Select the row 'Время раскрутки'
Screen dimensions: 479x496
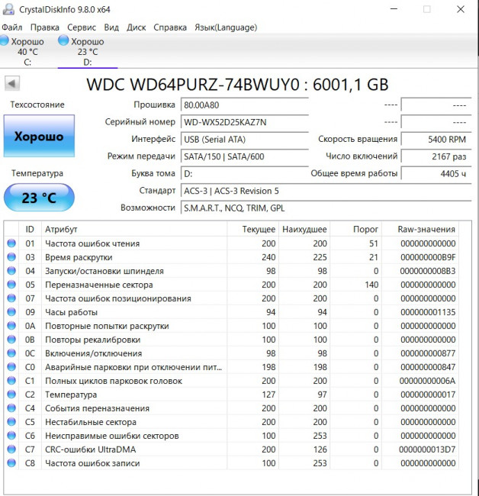click(231, 257)
